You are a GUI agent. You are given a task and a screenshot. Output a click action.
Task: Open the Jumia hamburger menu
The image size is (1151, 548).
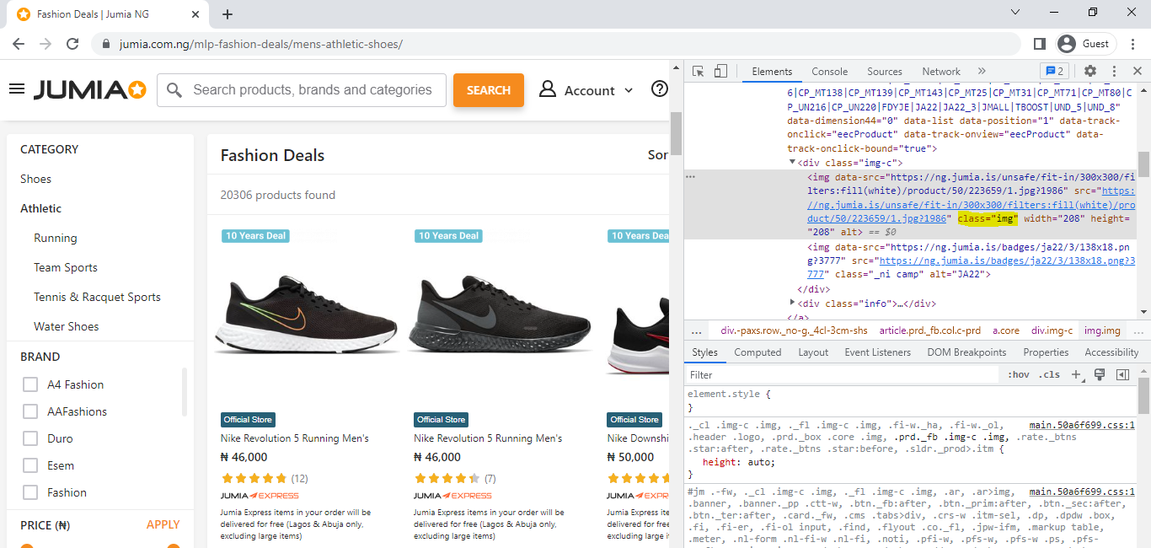(17, 89)
